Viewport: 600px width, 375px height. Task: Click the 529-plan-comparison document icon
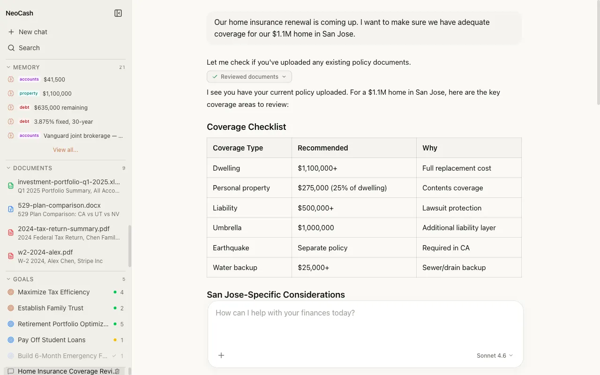click(11, 209)
